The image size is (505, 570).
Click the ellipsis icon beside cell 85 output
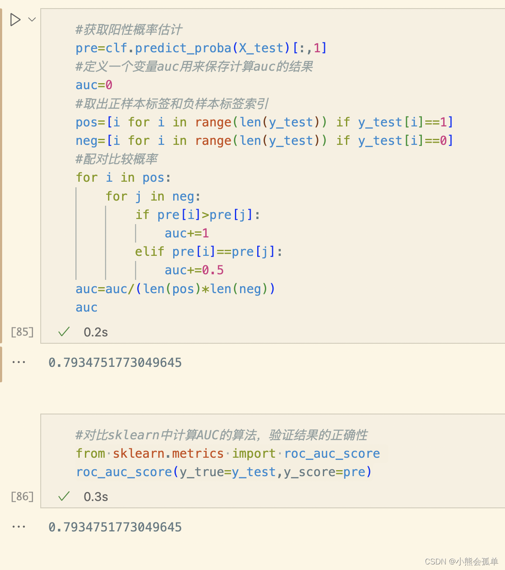19,361
